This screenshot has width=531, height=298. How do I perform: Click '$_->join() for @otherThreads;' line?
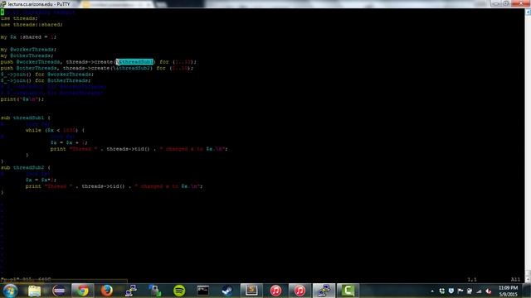pyautogui.click(x=46, y=80)
